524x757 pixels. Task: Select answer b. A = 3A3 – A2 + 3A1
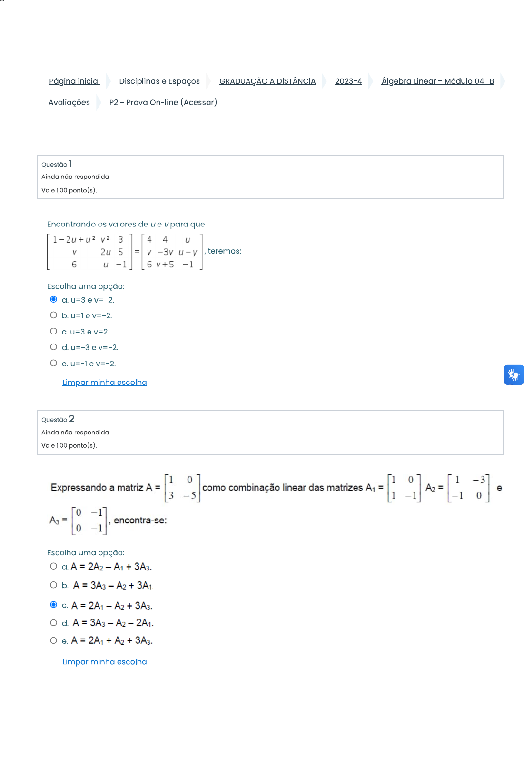[54, 585]
